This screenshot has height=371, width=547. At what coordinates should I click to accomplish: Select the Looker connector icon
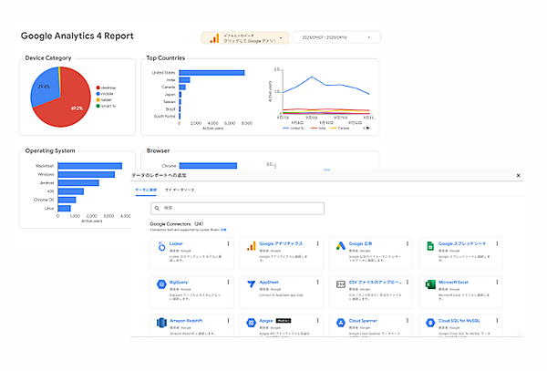coord(160,245)
